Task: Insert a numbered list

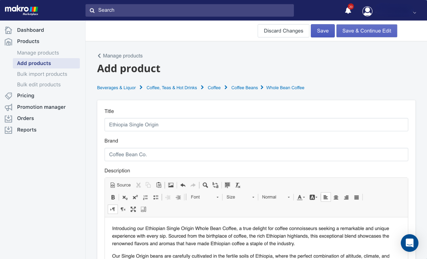Action: point(146,197)
